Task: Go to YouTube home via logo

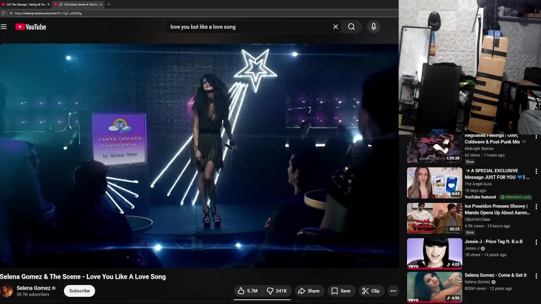Action: click(x=30, y=27)
